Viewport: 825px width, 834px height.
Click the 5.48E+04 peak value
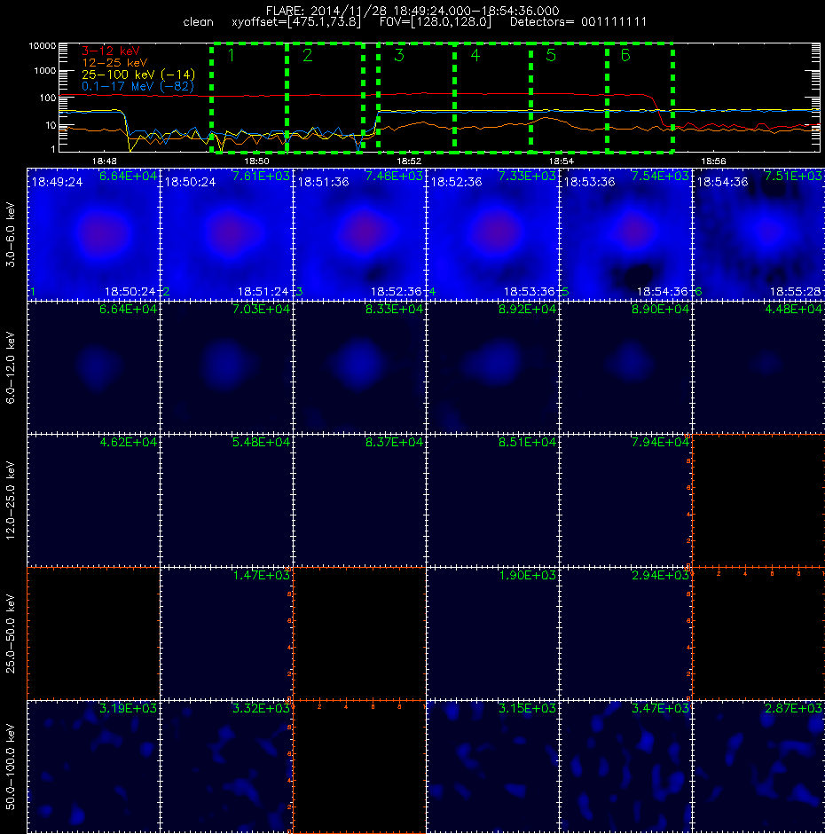pyautogui.click(x=261, y=442)
